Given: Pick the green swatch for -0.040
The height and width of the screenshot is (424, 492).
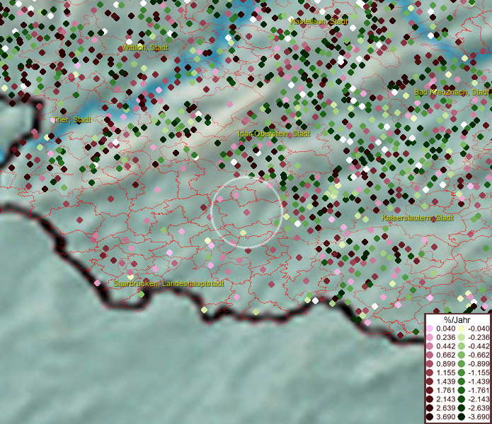Looking at the screenshot, I should point(462,329).
